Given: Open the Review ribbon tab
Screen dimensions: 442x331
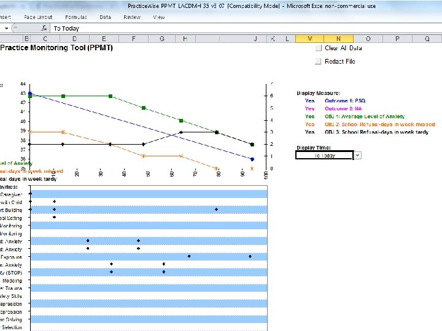Looking at the screenshot, I should point(131,17).
